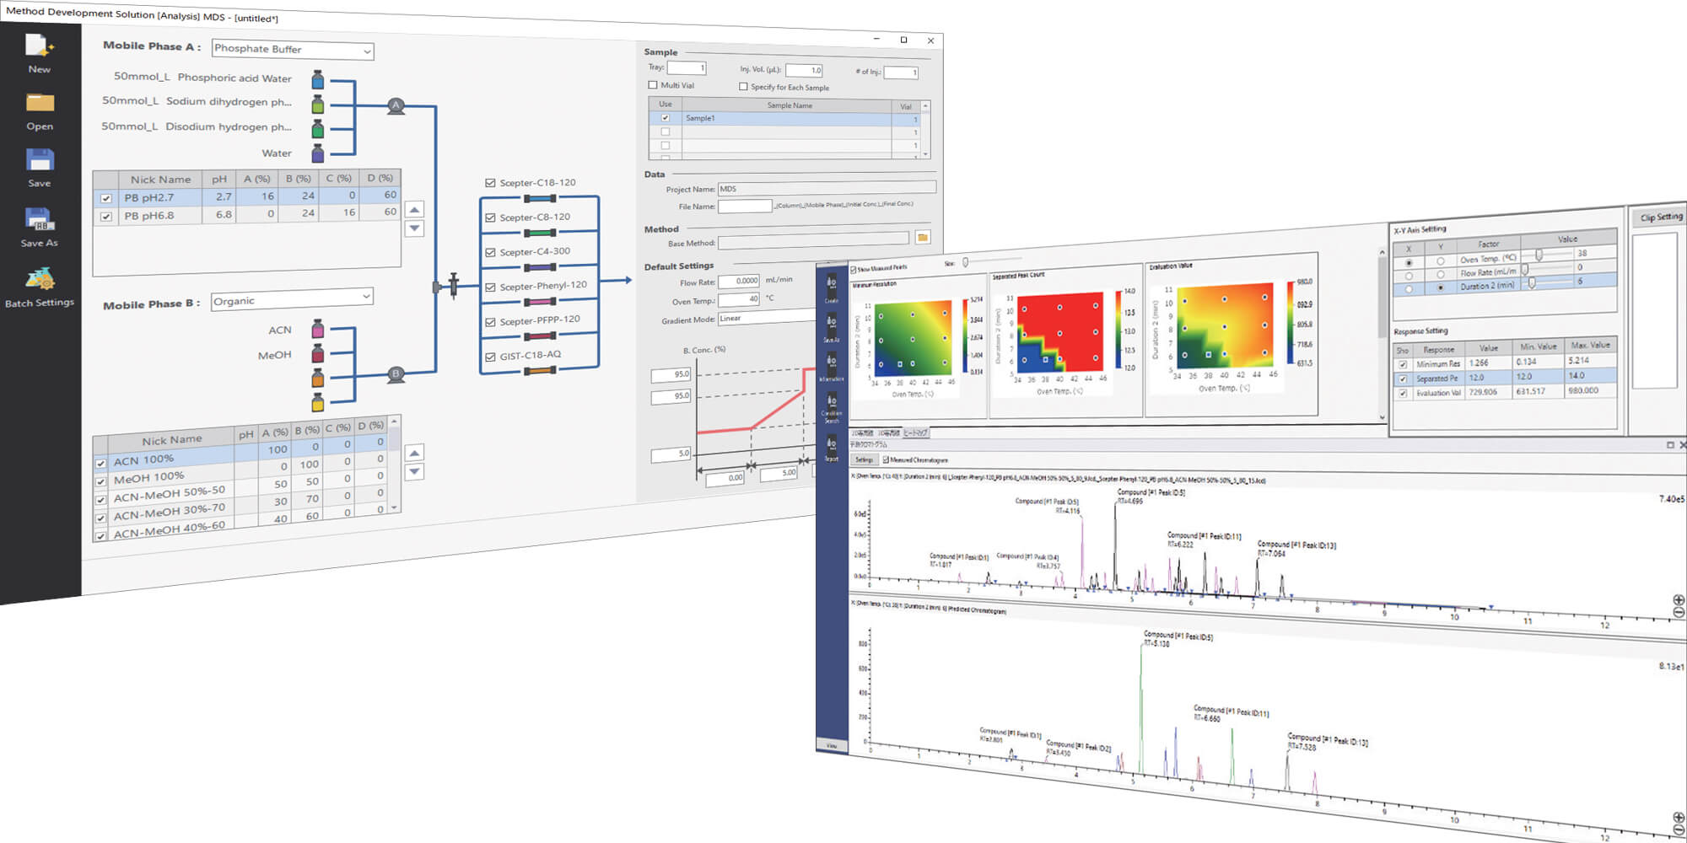Select X axis radio for Flow Rate

(x=1409, y=276)
